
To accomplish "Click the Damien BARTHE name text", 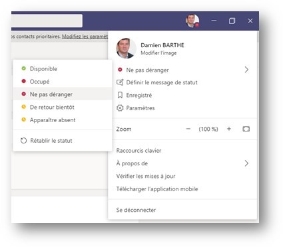I will (162, 45).
